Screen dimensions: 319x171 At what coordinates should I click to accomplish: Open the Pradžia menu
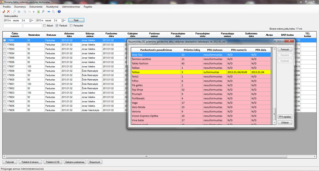pos(7,7)
